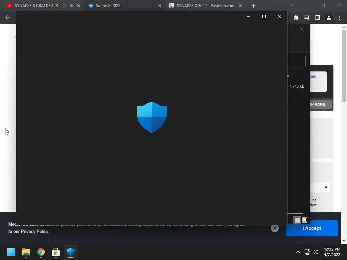Open Chrome media controls icon
347x260 pixels.
point(307,18)
